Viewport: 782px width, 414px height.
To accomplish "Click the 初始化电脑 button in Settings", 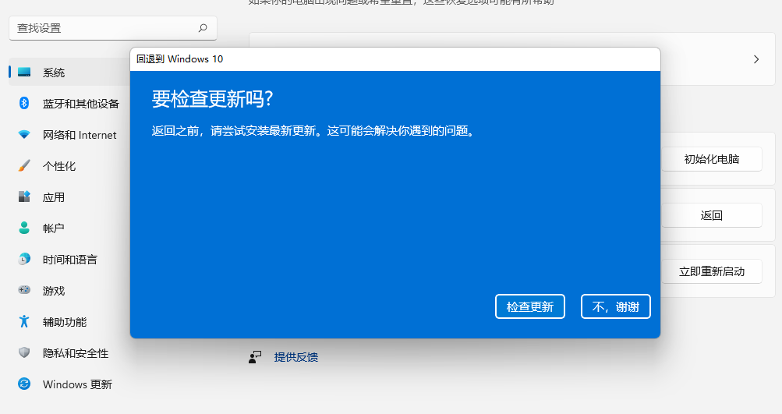I will (x=712, y=159).
